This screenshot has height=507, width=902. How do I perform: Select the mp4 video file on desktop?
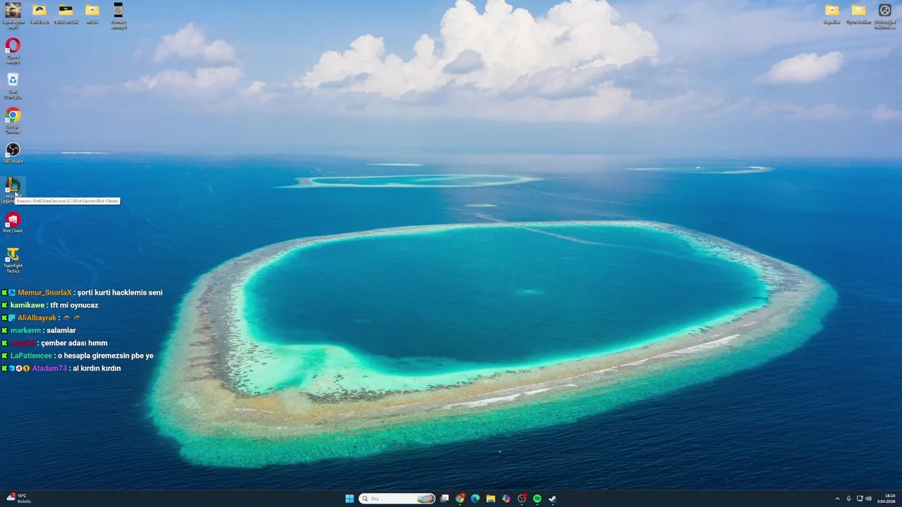pyautogui.click(x=118, y=15)
